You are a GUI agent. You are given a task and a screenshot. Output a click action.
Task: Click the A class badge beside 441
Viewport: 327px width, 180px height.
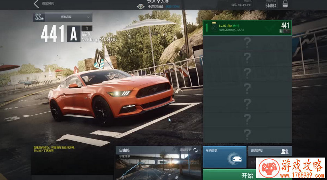(x=74, y=34)
